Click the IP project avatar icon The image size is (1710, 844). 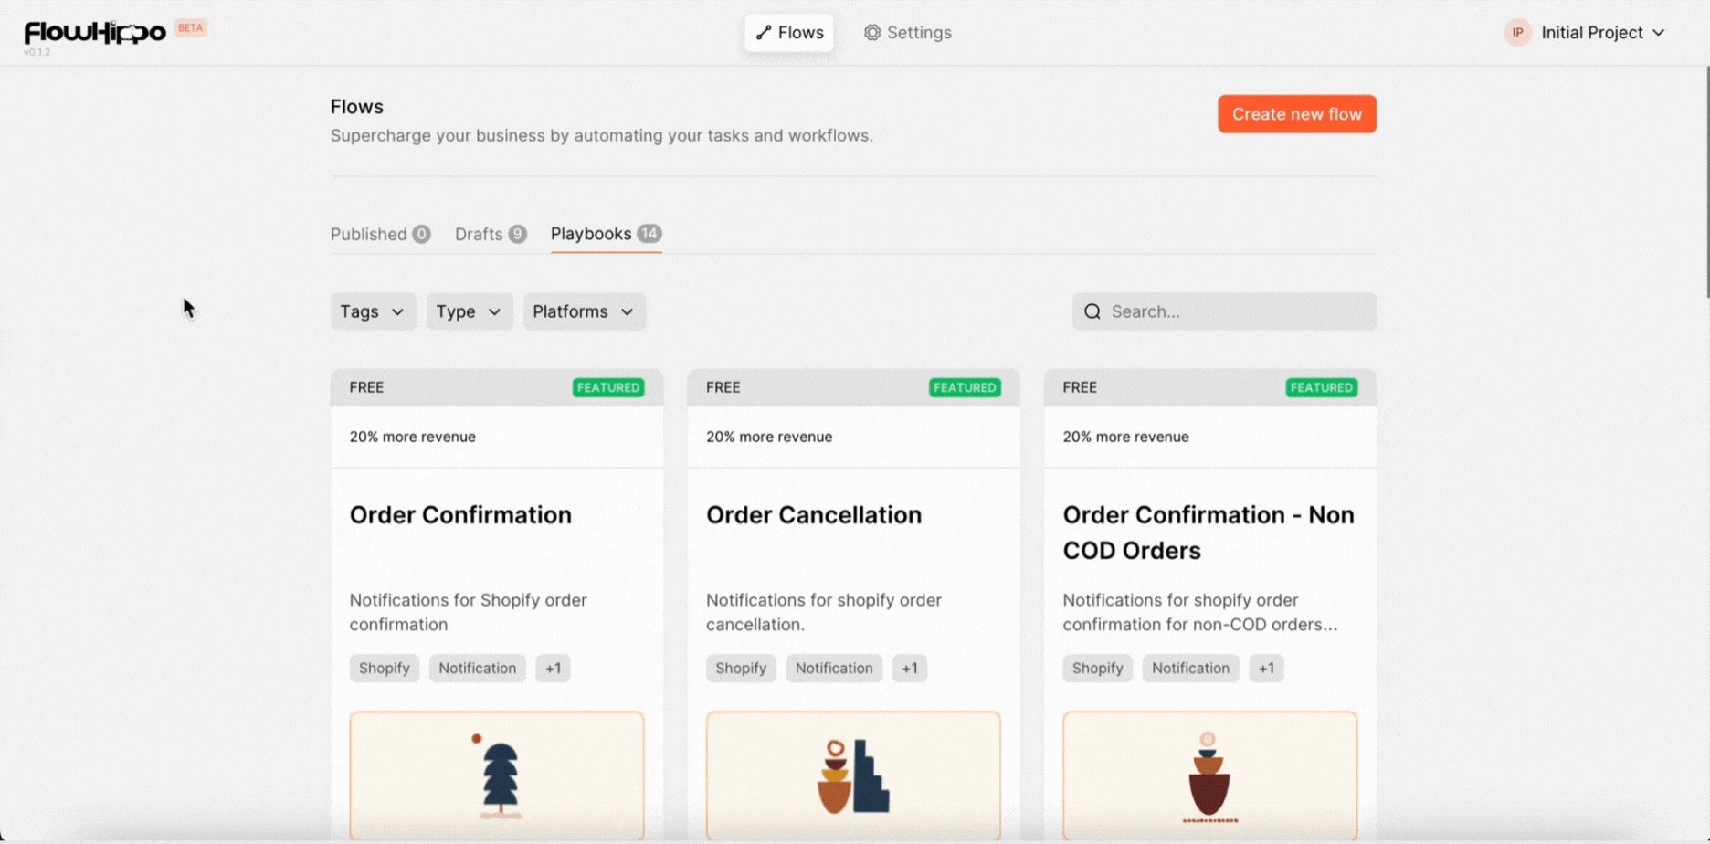(x=1517, y=33)
